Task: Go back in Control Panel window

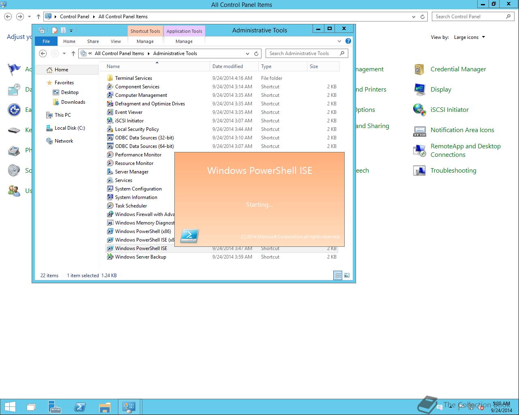Action: click(x=8, y=17)
